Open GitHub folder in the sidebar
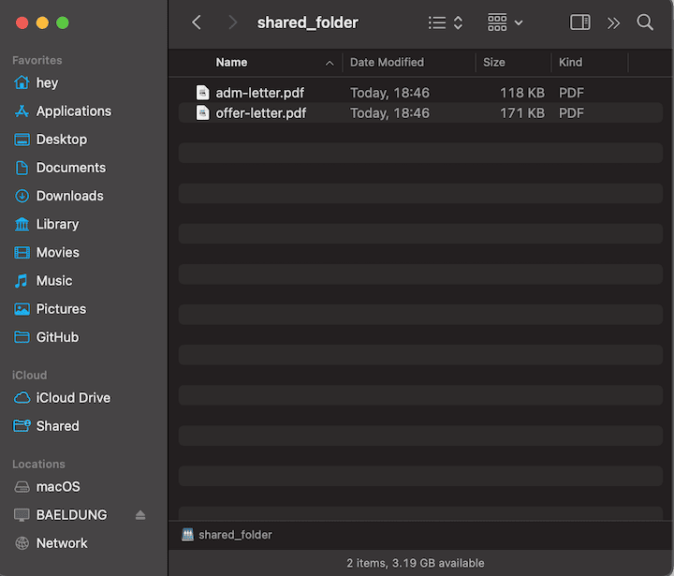 click(x=58, y=337)
